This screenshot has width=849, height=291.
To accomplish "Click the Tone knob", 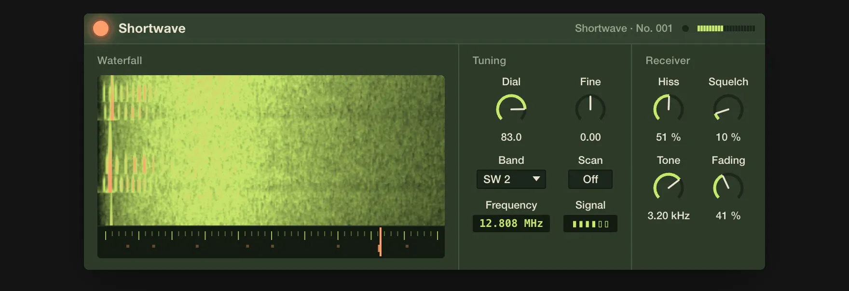I will (x=669, y=187).
